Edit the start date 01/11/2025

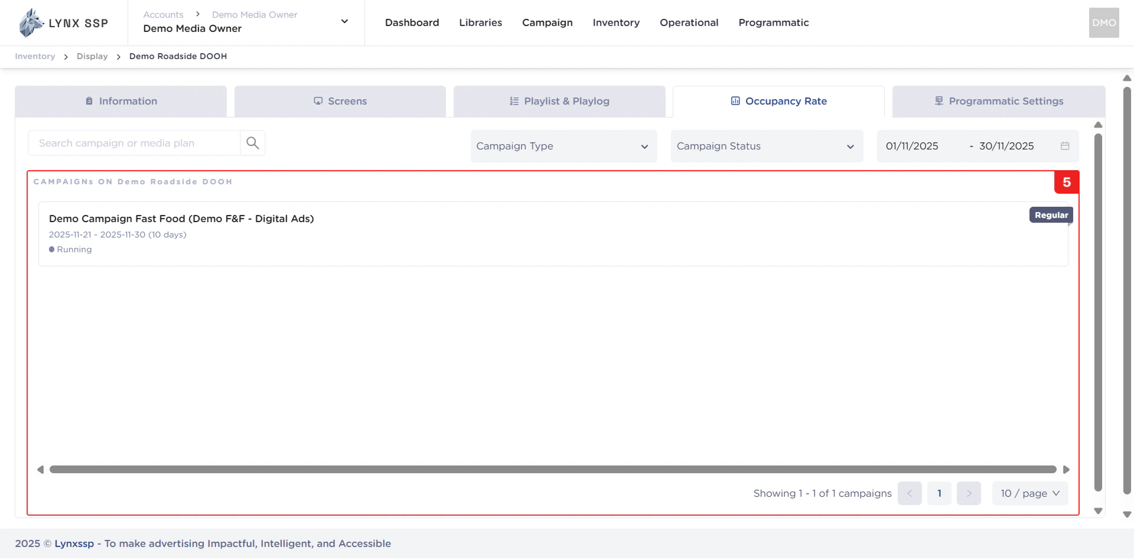(912, 146)
